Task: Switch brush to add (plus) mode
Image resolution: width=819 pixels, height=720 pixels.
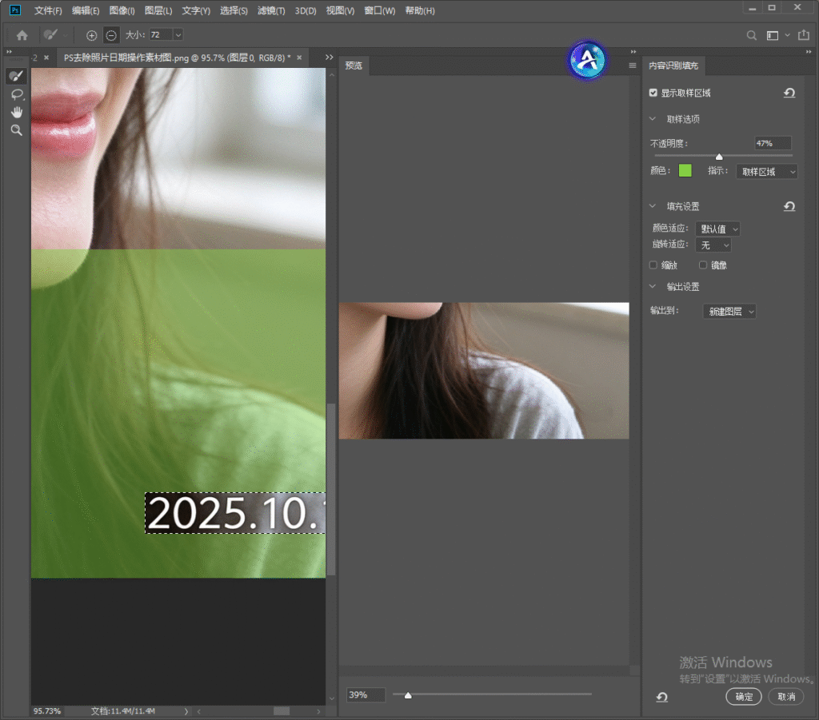Action: pyautogui.click(x=91, y=35)
